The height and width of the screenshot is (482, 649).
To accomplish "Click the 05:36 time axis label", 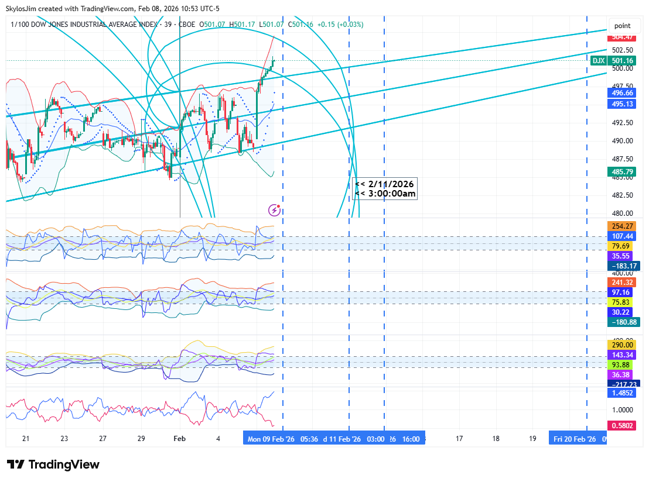I will (309, 439).
